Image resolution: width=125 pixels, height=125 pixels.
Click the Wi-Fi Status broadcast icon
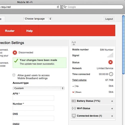(x=74, y=108)
